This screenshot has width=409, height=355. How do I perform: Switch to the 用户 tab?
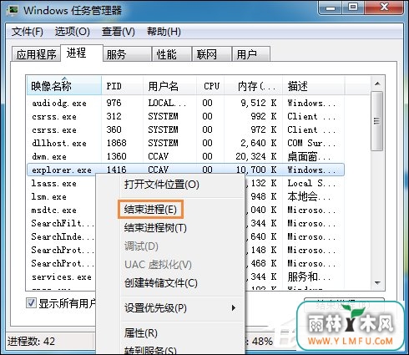click(x=251, y=54)
